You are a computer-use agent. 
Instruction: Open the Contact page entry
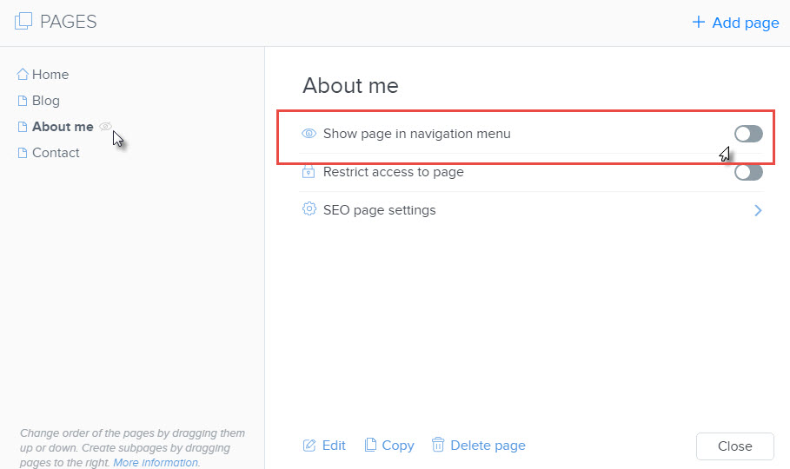pyautogui.click(x=56, y=153)
